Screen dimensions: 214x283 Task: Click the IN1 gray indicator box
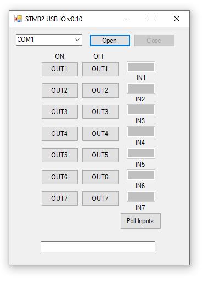(x=141, y=67)
